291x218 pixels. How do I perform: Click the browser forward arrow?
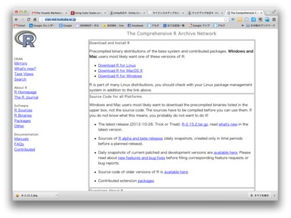23,20
